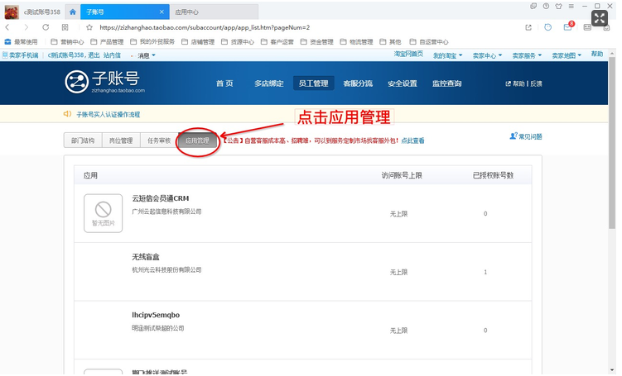This screenshot has height=376, width=622.
Task: Expand the 卖家中心 dropdown
Action: point(487,55)
